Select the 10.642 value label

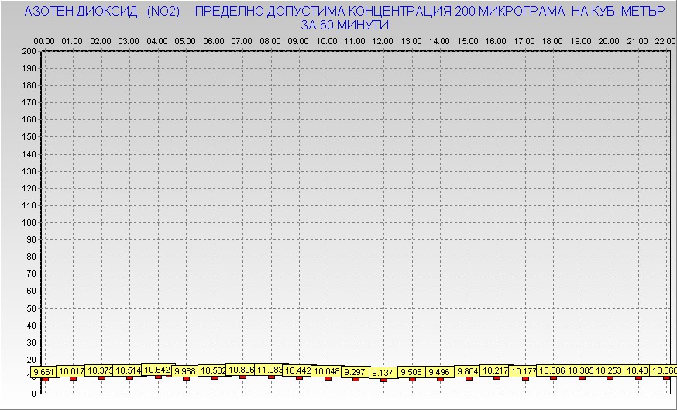click(x=158, y=370)
